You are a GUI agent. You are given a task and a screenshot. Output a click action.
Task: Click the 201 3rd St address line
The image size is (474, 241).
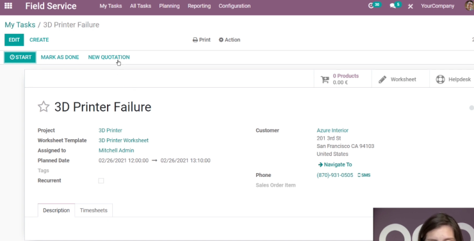click(329, 138)
